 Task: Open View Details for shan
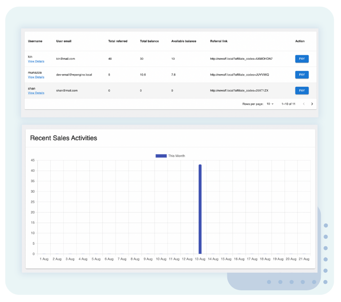pyautogui.click(x=36, y=93)
